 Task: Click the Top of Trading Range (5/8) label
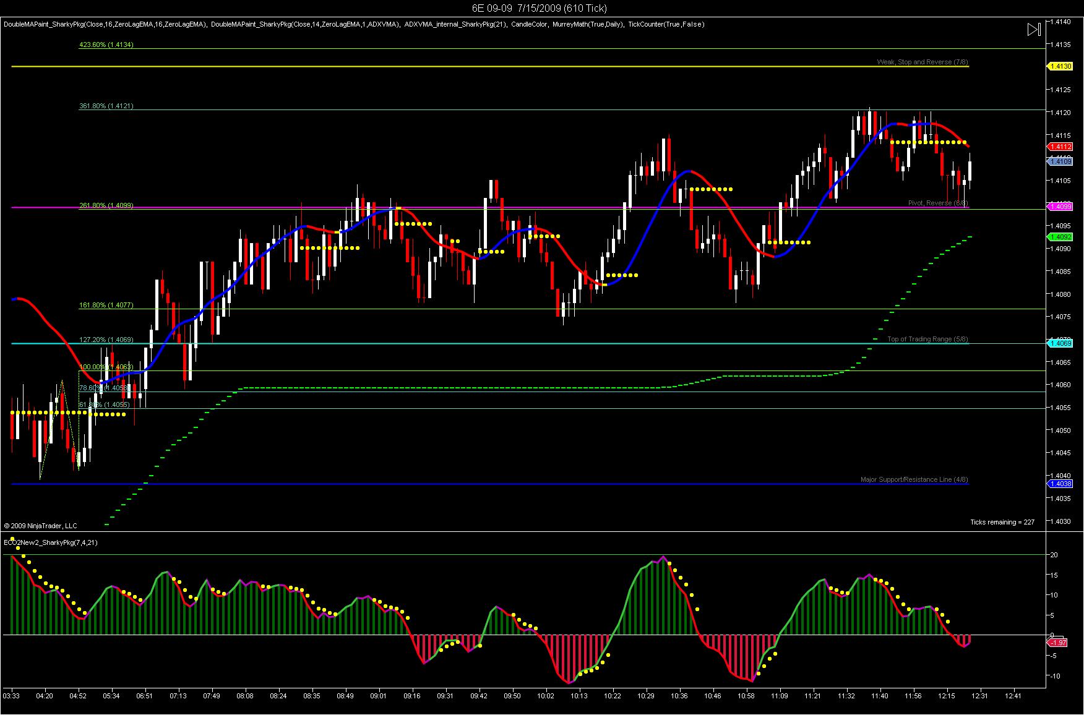pyautogui.click(x=927, y=339)
